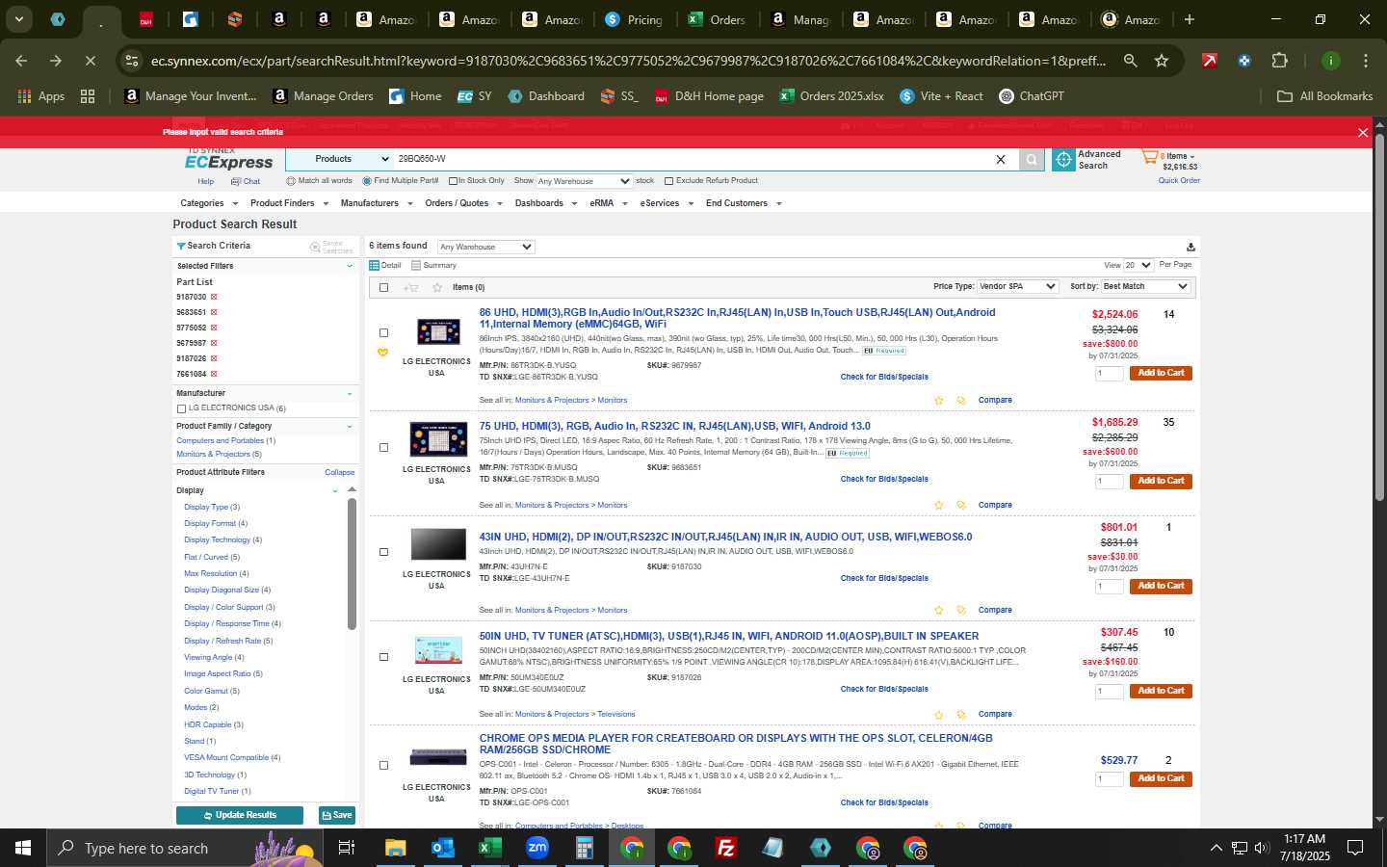Screen dimensions: 1387x867
Task: Remove part 7661084 from Part List
Action: (x=214, y=374)
